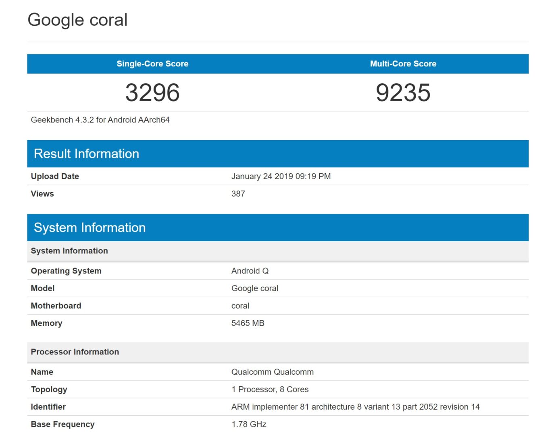Select the ARM Identifier string
The width and height of the screenshot is (556, 435).
[355, 406]
